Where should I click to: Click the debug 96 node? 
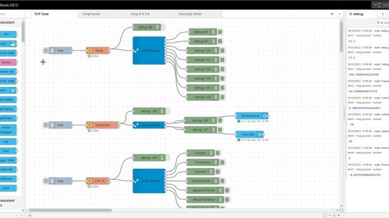click(147, 27)
